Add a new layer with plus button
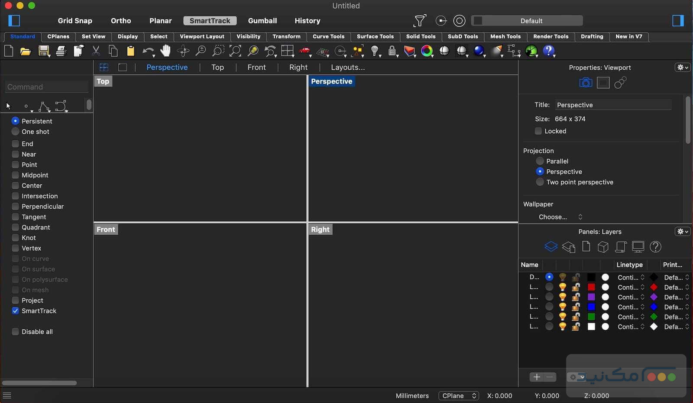The image size is (693, 403). point(536,377)
